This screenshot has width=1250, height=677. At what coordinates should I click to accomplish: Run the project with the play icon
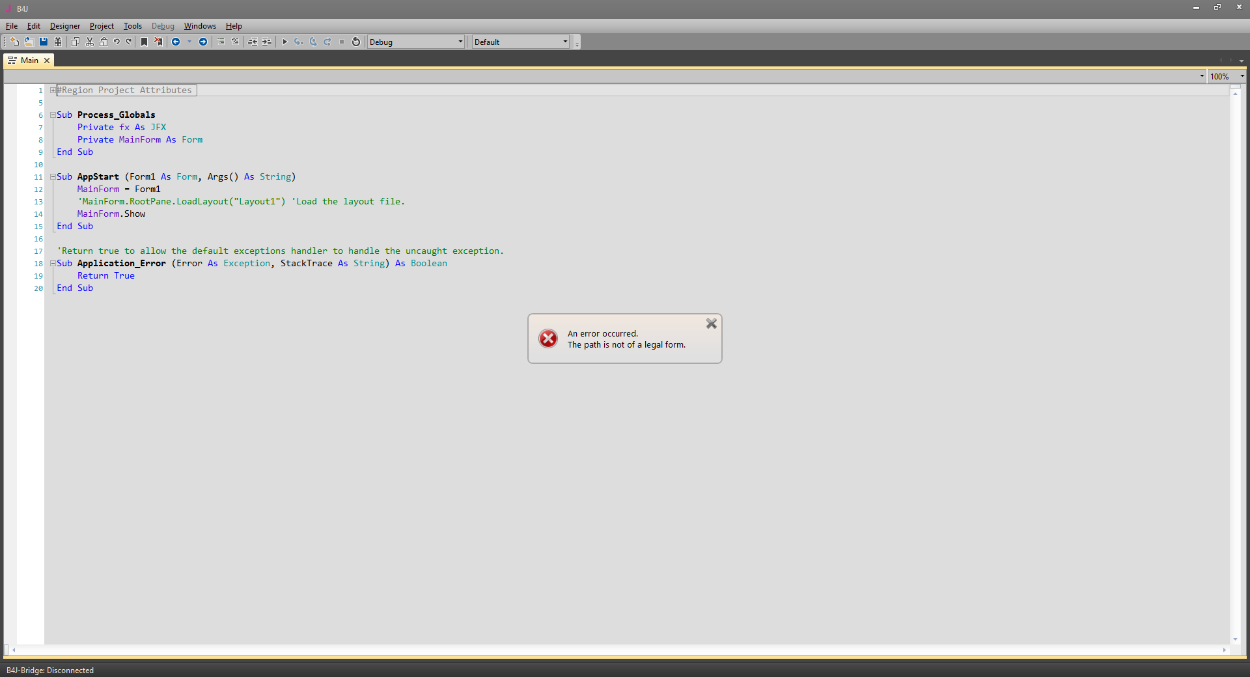pos(285,42)
